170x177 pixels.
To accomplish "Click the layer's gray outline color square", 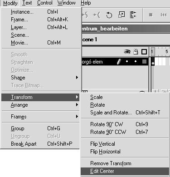I will point(144,61).
